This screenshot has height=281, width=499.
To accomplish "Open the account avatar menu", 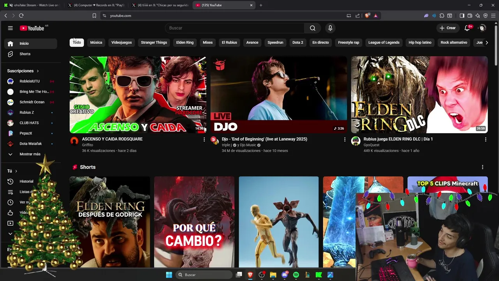I will (x=482, y=28).
